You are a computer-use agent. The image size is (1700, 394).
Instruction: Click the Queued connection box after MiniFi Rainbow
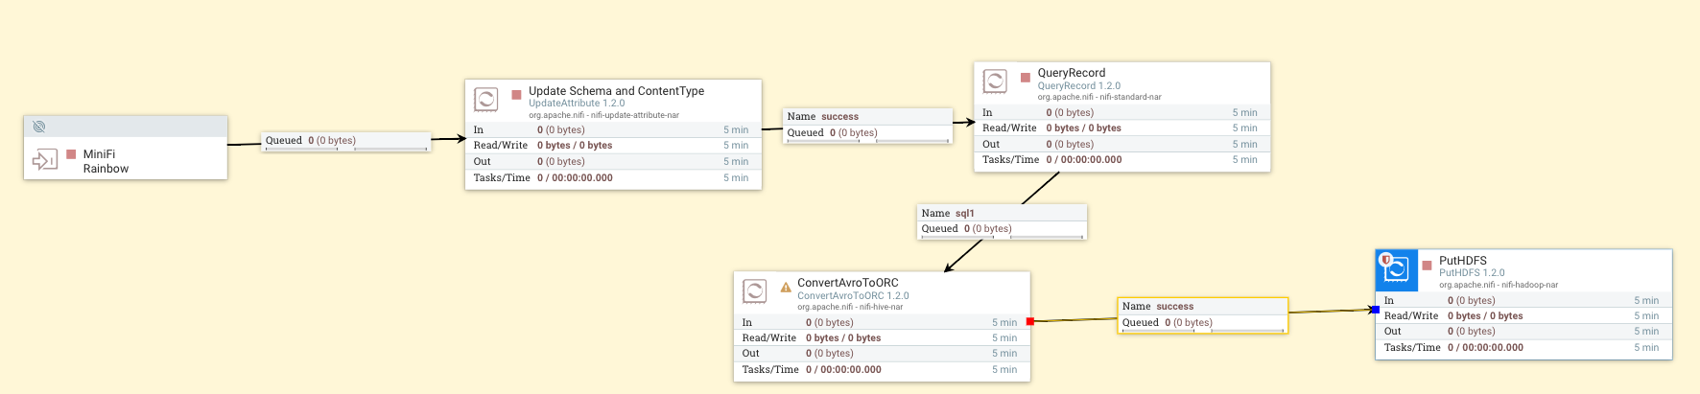pos(345,141)
